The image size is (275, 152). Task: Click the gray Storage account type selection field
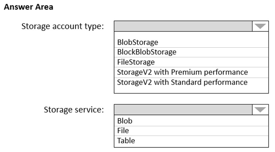[x=183, y=26]
